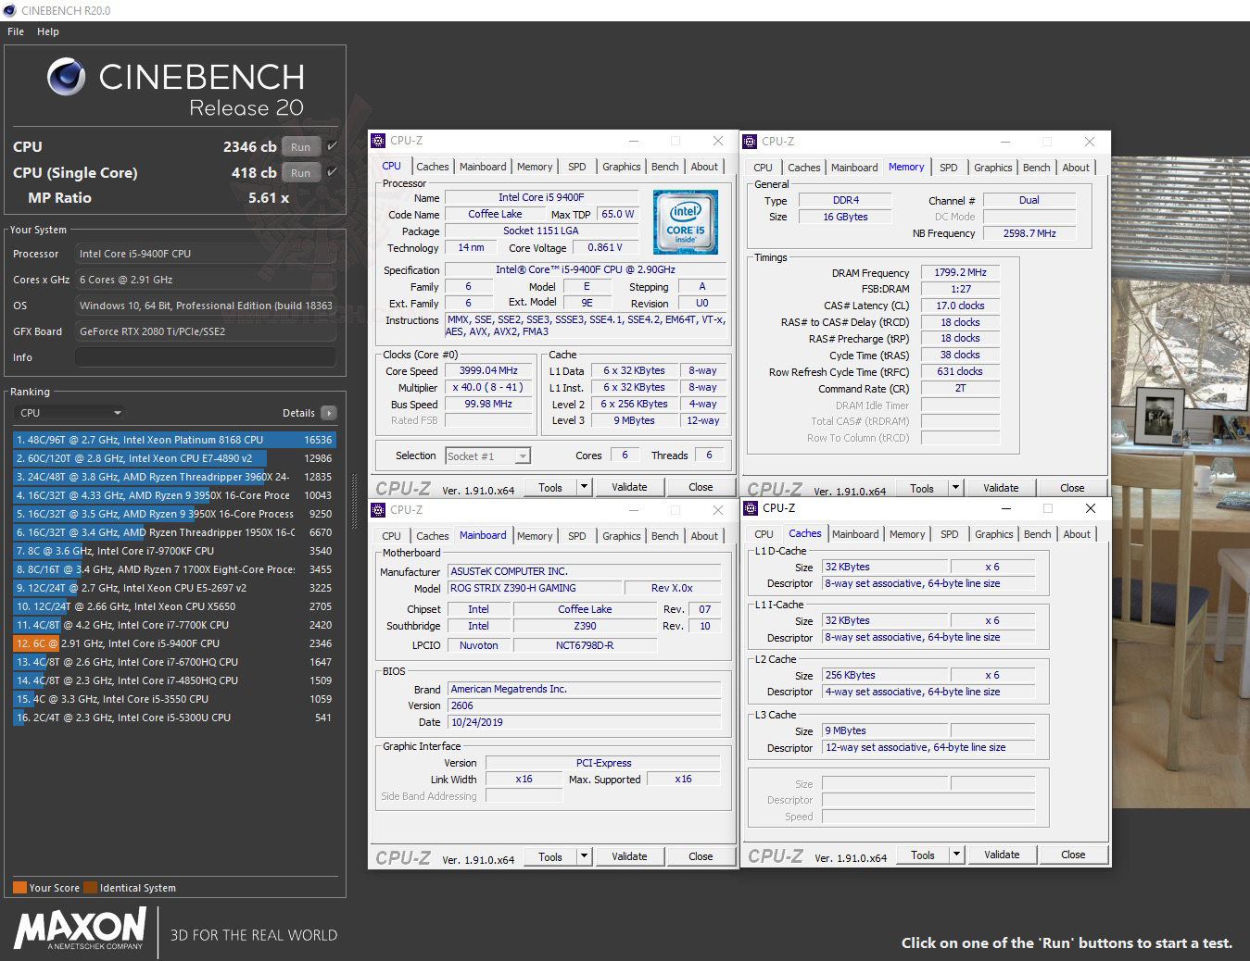Click Close button in top-left CPU-Z window

pyautogui.click(x=701, y=487)
